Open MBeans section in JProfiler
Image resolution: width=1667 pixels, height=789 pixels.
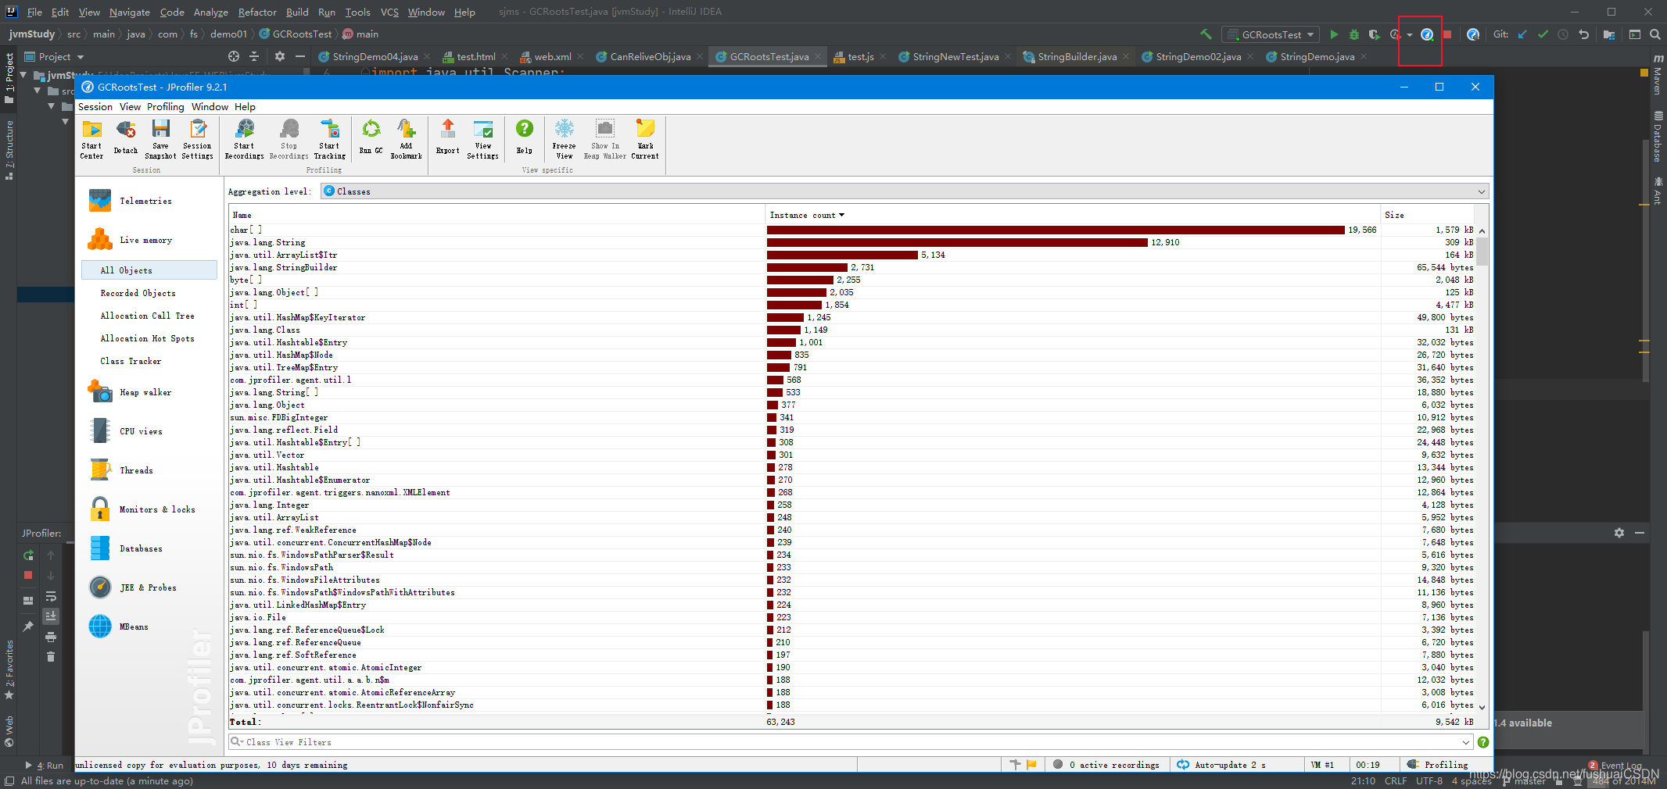point(134,627)
